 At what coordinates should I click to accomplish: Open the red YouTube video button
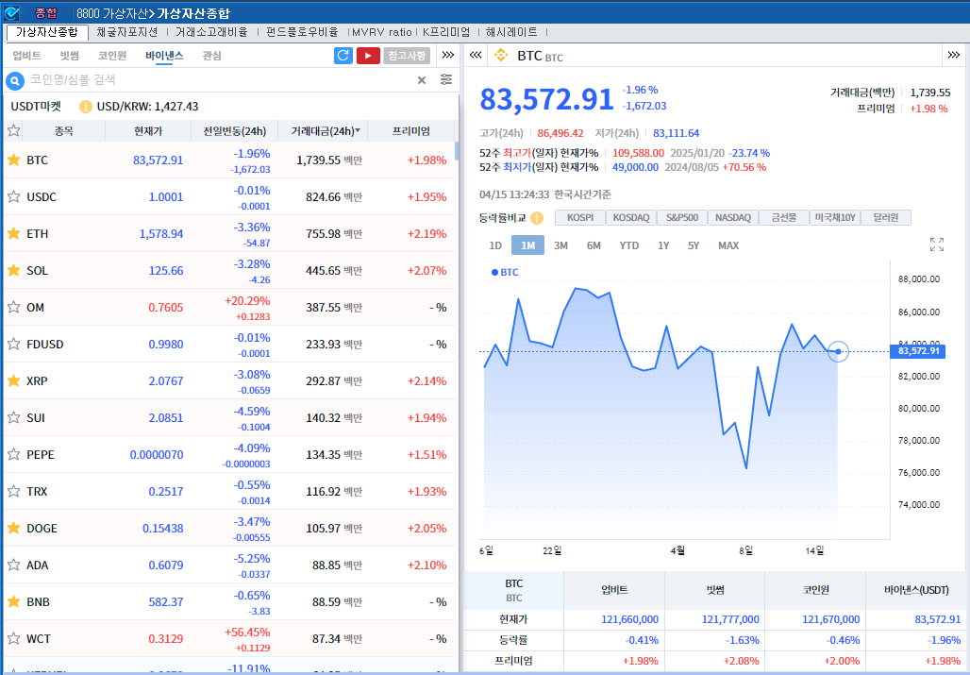pyautogui.click(x=368, y=56)
